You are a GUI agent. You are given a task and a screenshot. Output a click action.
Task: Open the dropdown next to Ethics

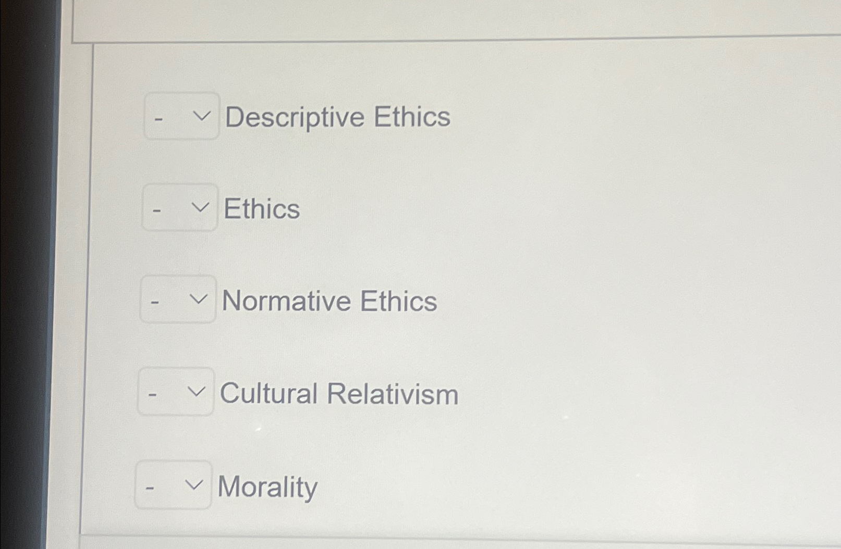(x=179, y=208)
